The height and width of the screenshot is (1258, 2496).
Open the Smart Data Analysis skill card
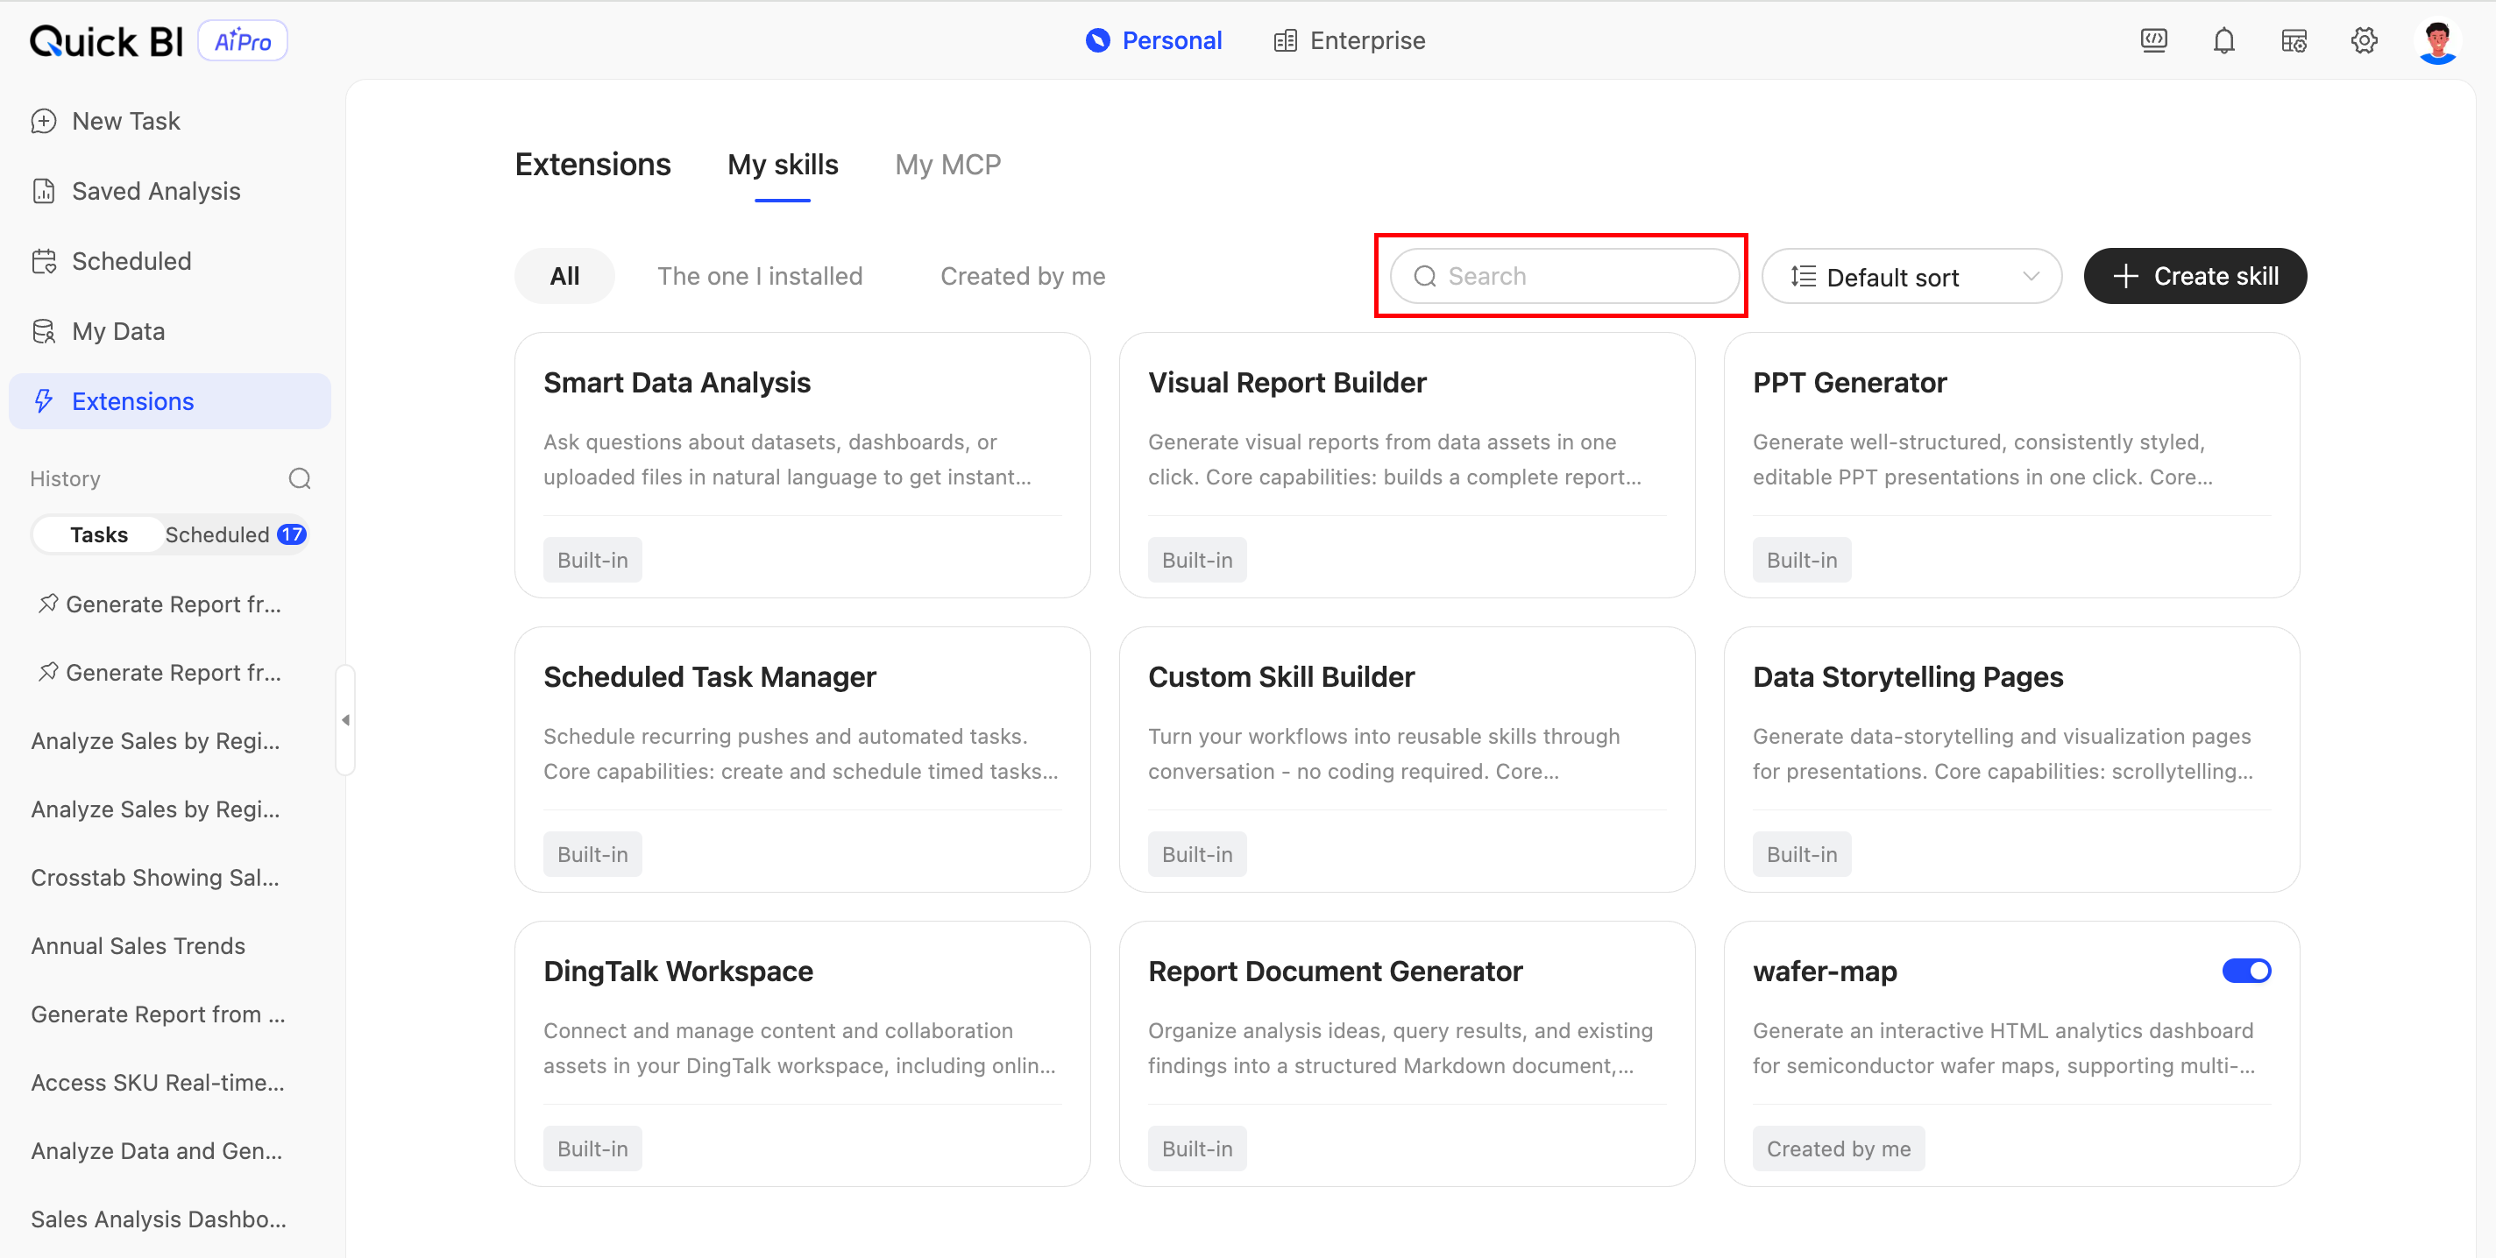tap(802, 466)
